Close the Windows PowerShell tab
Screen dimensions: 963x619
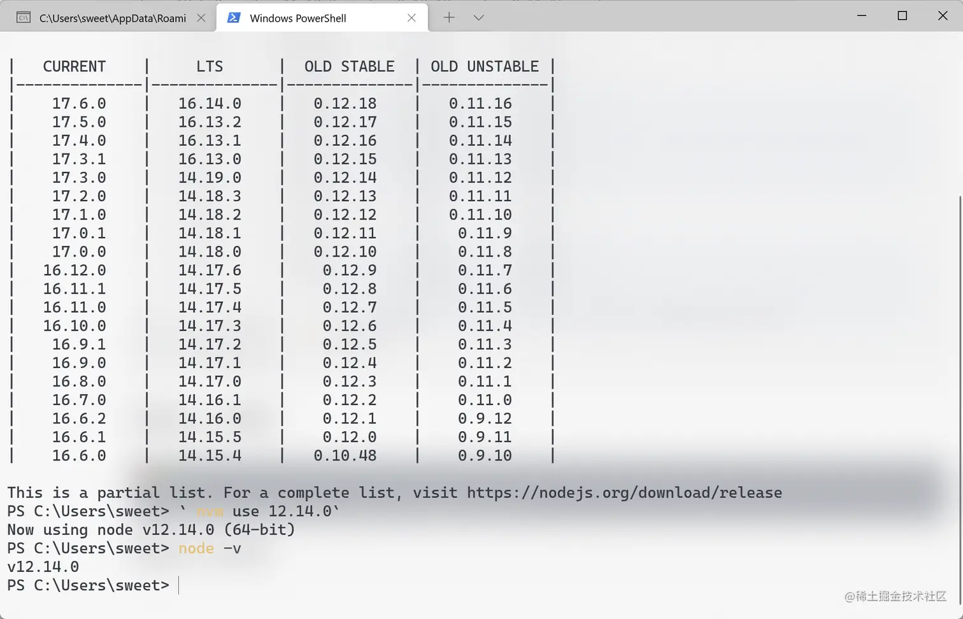(411, 18)
